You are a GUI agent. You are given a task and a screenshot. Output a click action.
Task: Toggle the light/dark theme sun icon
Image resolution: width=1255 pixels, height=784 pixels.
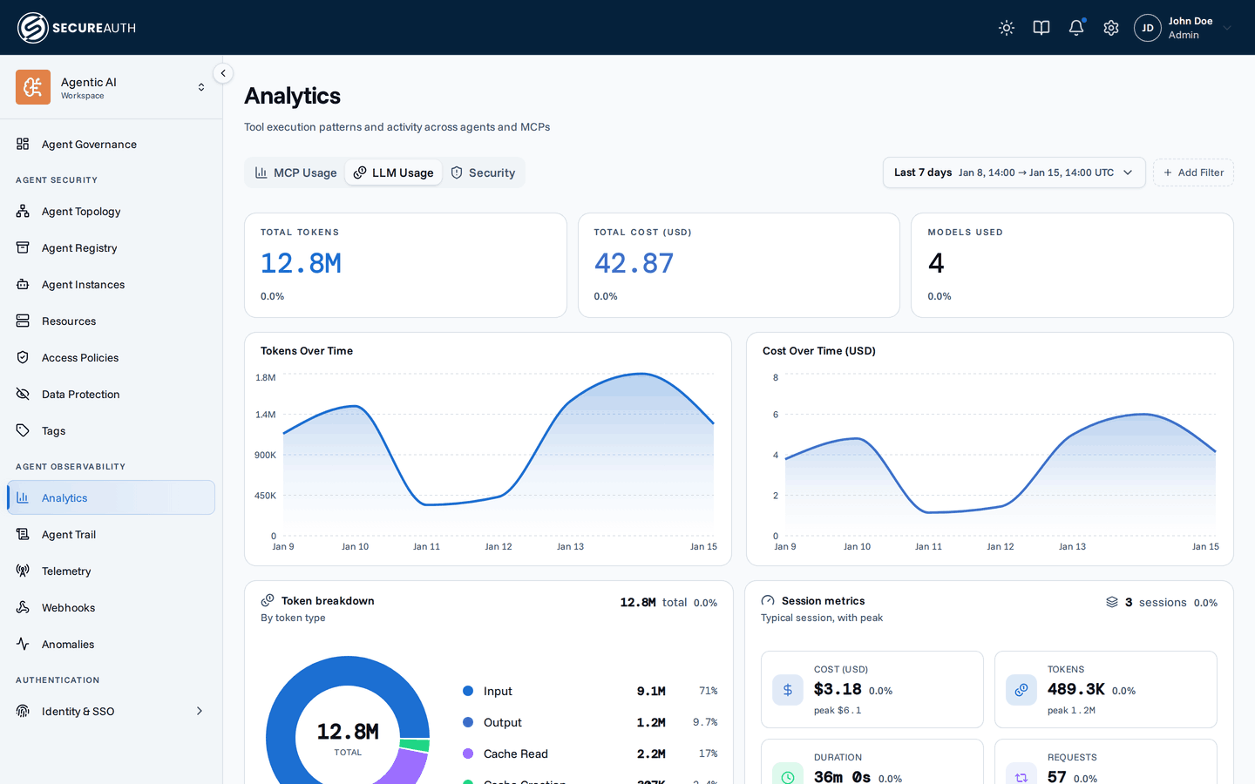1007,28
